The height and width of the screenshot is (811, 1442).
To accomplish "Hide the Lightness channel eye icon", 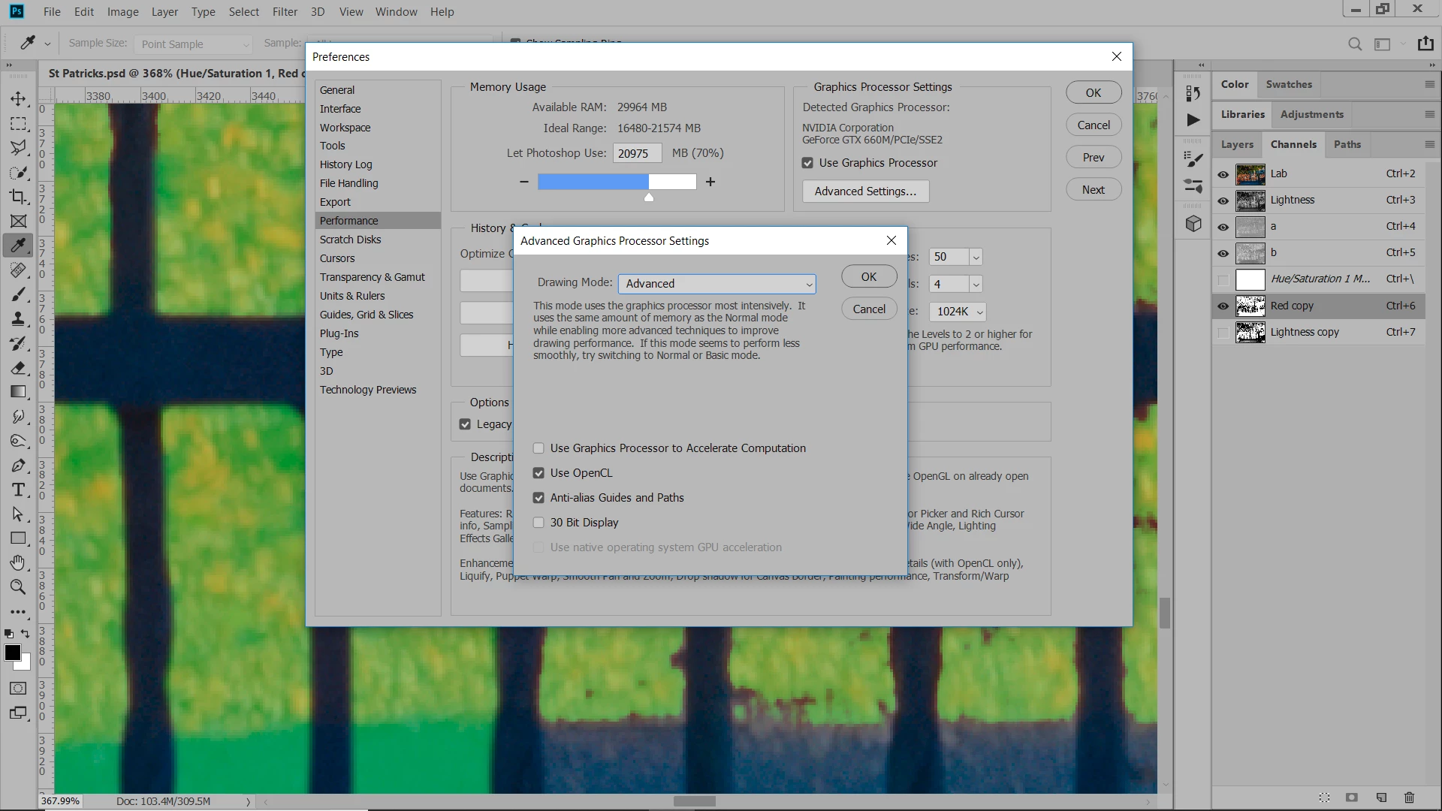I will coord(1223,200).
